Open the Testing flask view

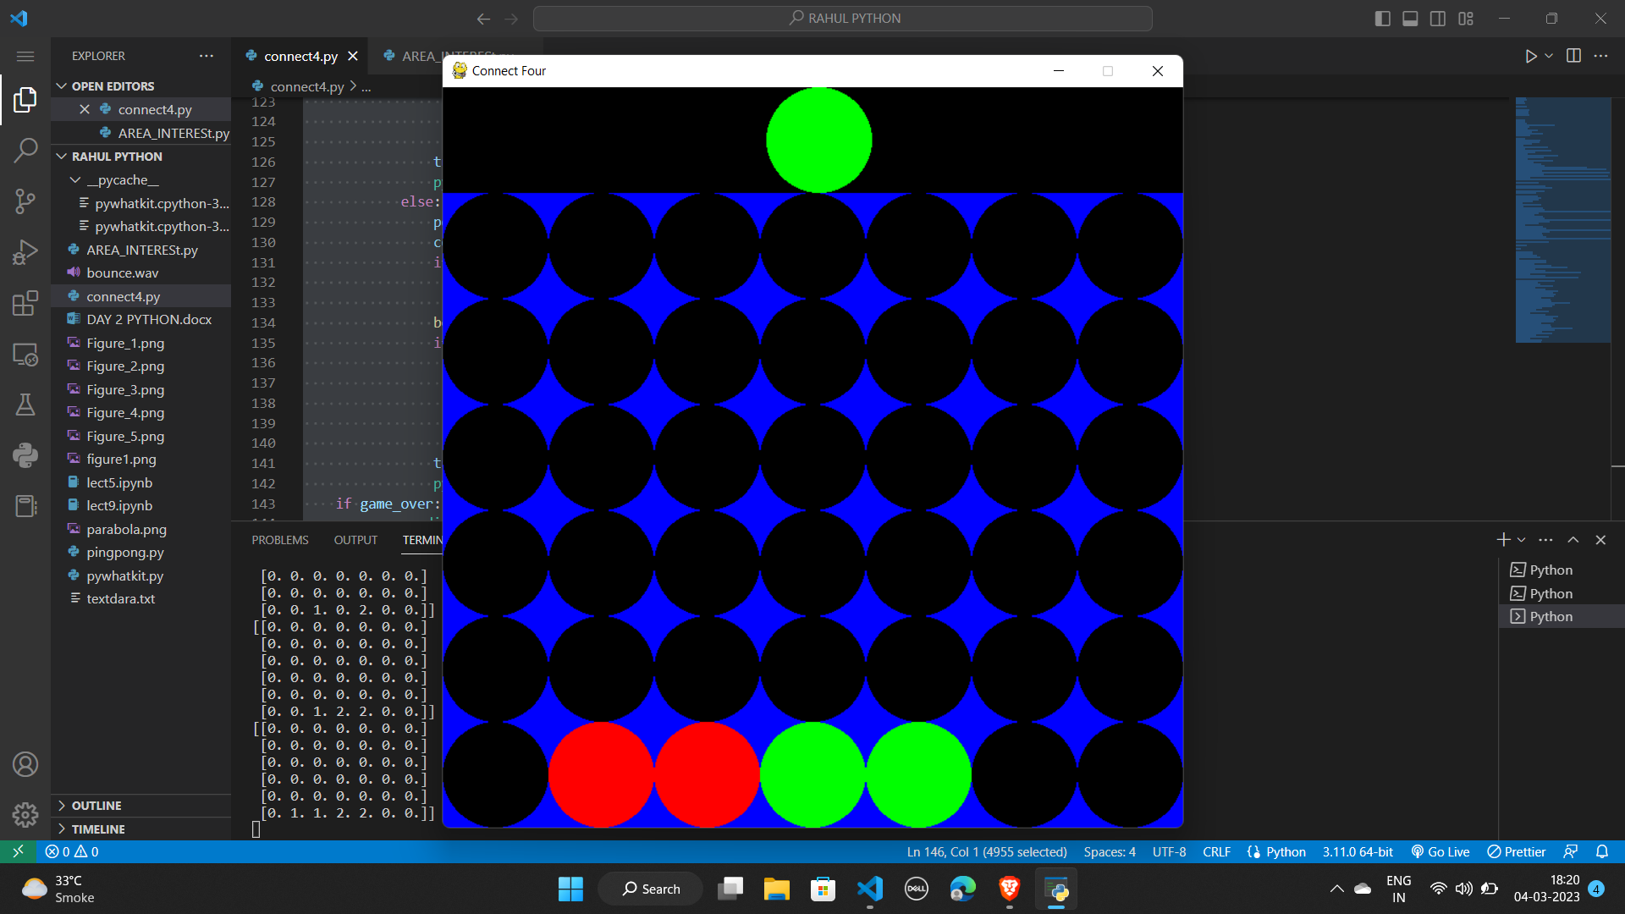25,405
